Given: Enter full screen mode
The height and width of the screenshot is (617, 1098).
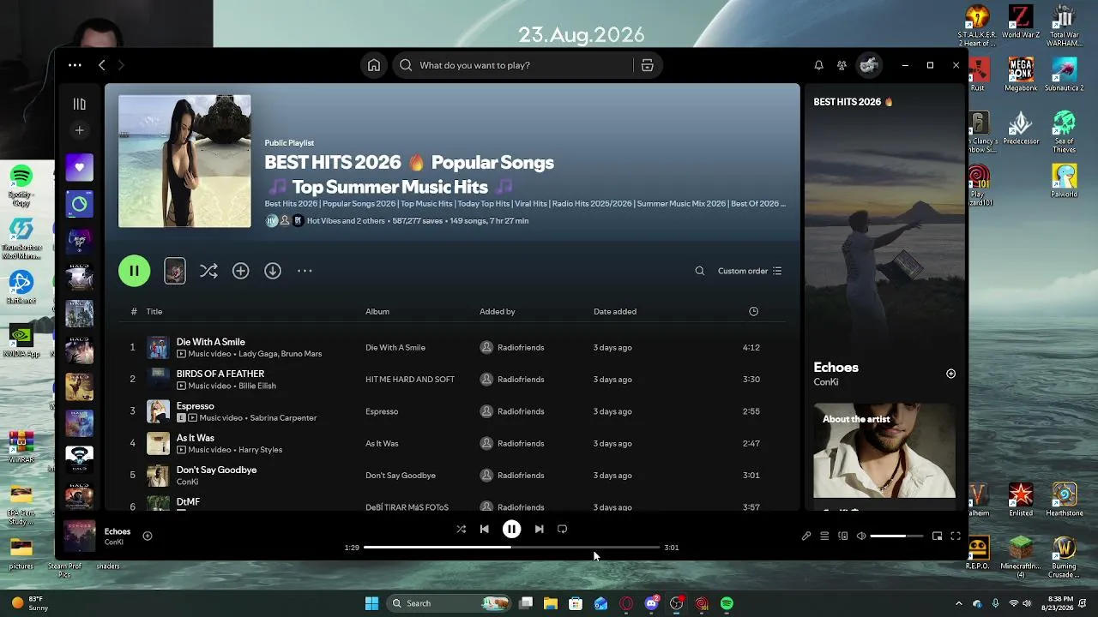Looking at the screenshot, I should click(956, 536).
